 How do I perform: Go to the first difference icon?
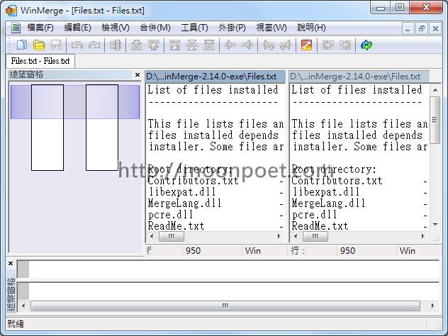click(x=175, y=45)
